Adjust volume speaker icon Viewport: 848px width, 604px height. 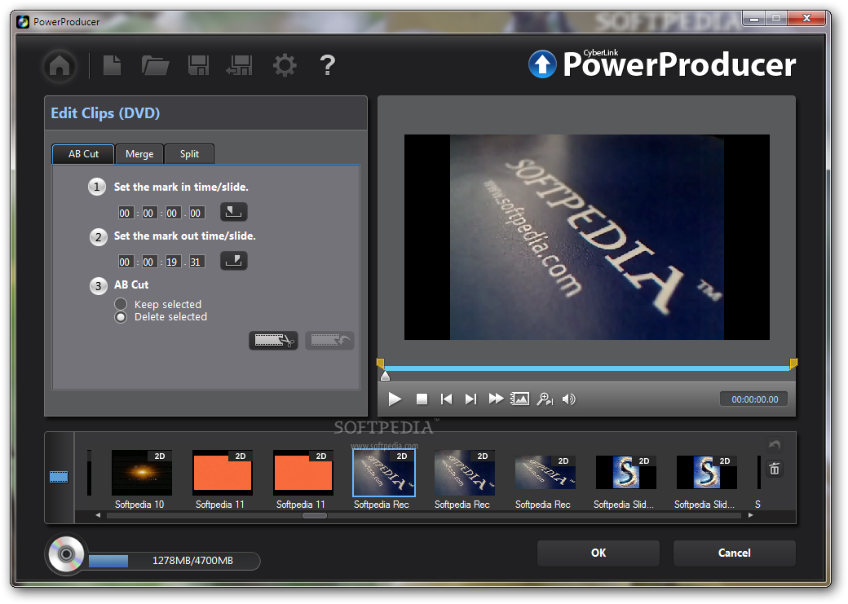pos(569,399)
